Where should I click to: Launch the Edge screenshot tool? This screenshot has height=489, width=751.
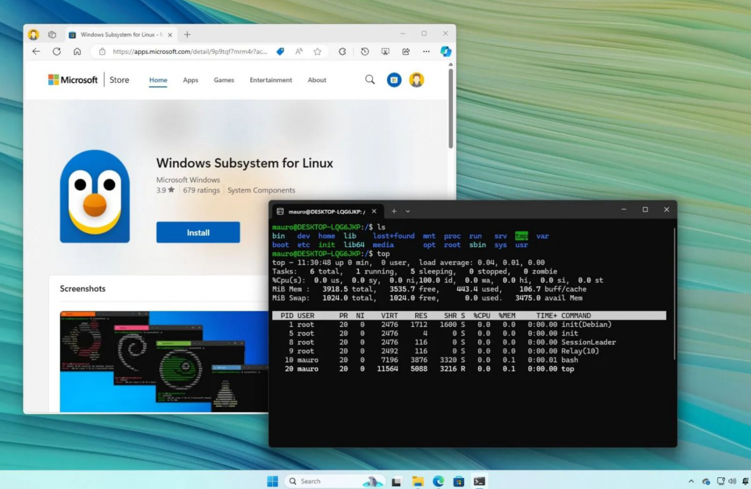pyautogui.click(x=386, y=51)
